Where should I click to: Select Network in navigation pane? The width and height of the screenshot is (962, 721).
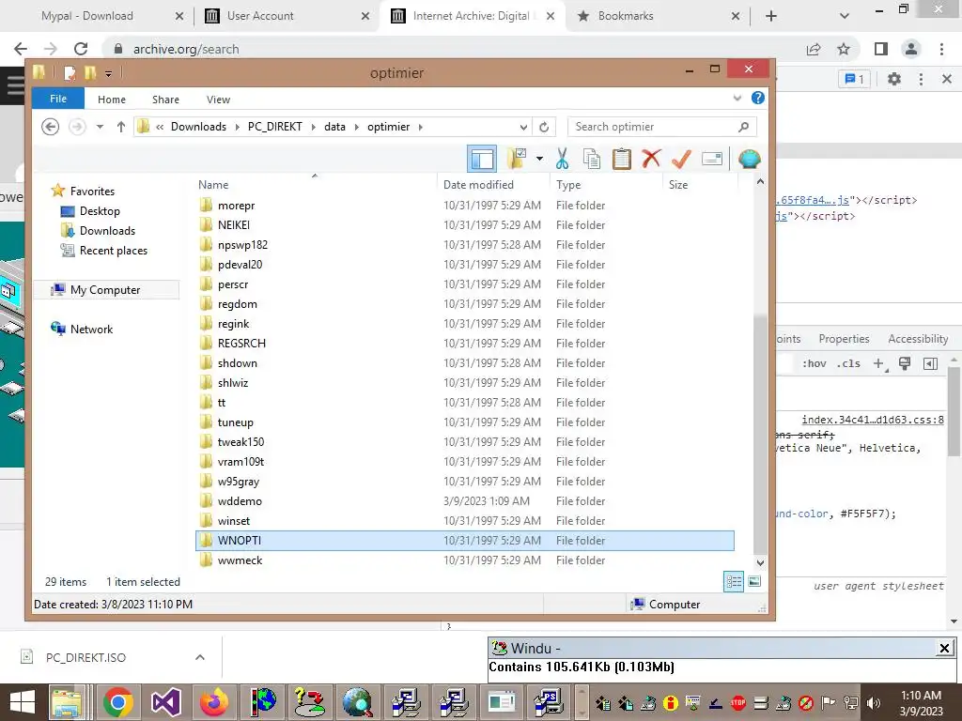tap(91, 330)
